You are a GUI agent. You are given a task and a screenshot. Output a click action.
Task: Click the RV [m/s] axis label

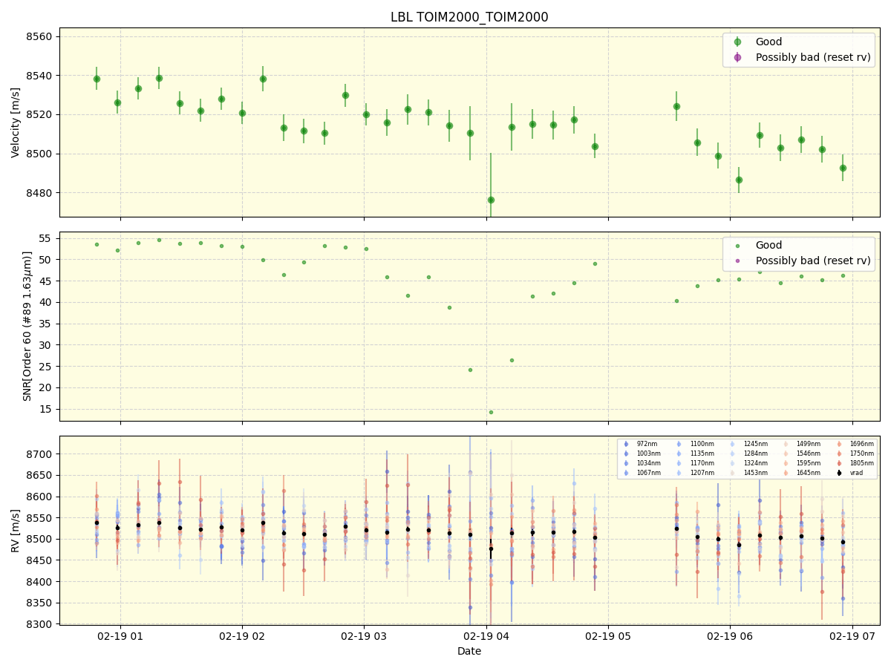[16, 530]
